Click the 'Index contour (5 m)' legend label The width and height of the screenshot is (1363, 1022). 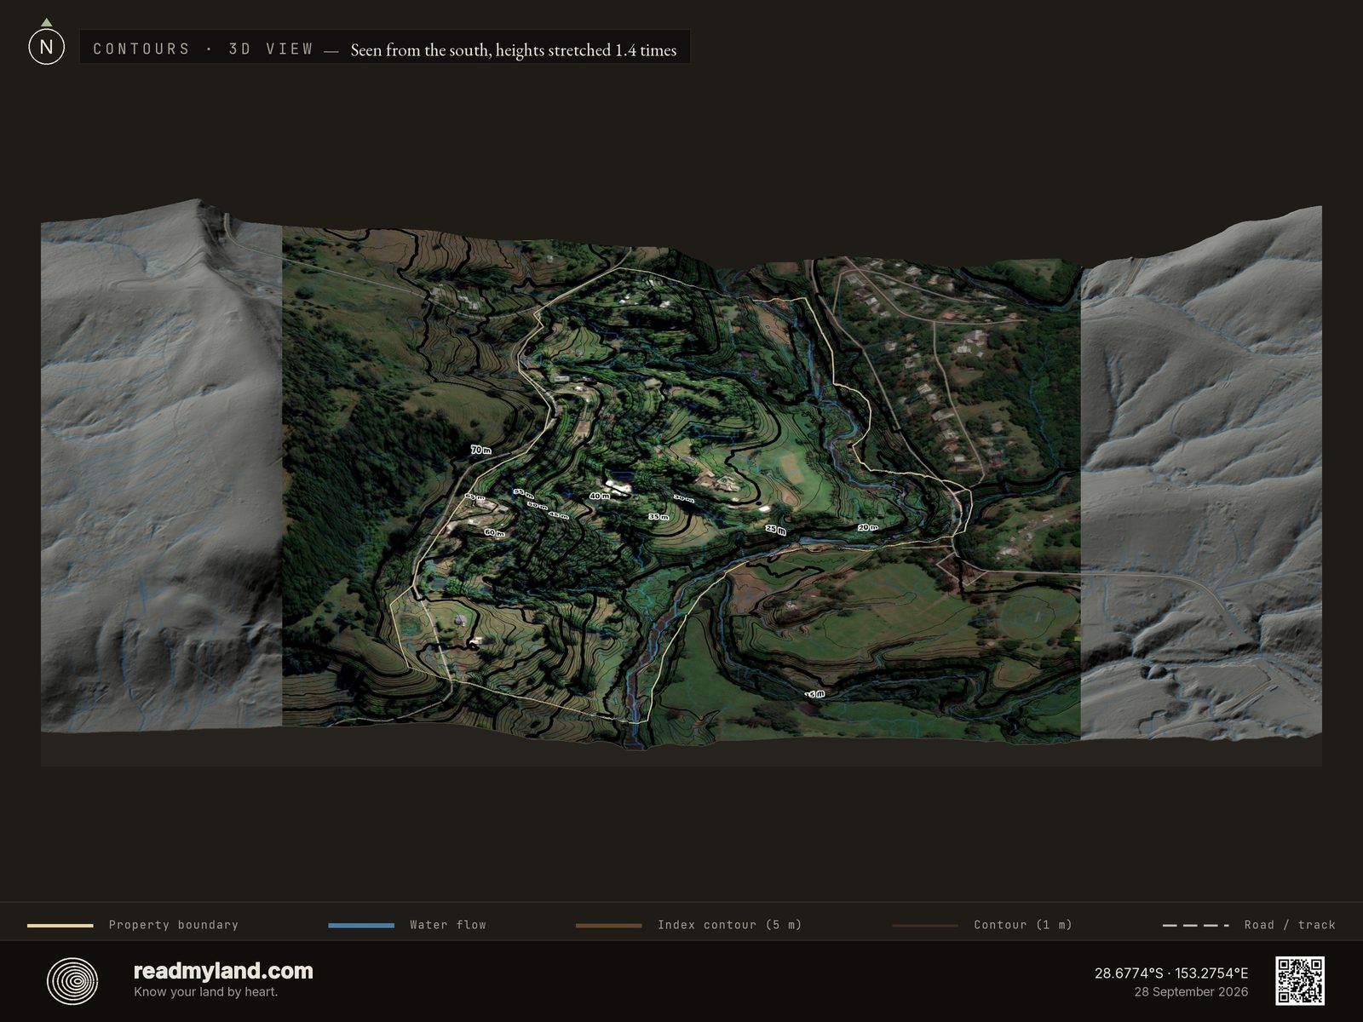730,925
